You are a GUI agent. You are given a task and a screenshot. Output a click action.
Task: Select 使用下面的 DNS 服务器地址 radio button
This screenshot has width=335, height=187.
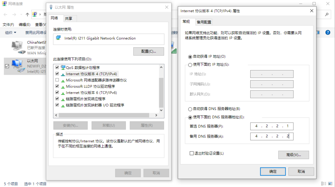(190, 117)
